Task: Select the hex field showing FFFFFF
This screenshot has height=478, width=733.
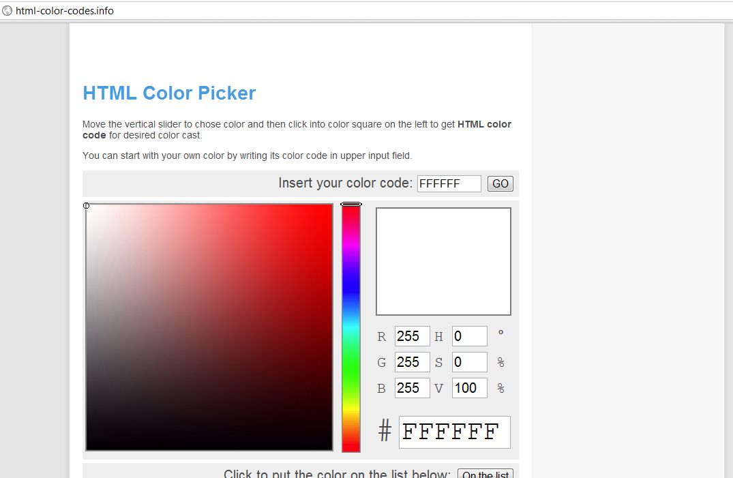Action: (454, 432)
